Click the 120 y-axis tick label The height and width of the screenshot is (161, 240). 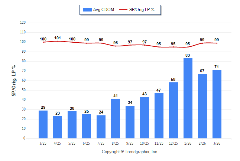(x=23, y=23)
